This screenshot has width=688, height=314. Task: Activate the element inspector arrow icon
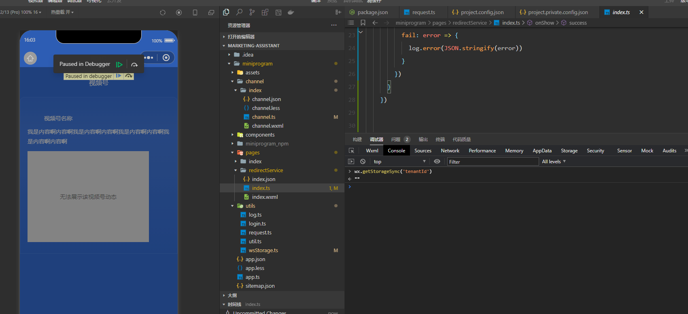point(351,151)
